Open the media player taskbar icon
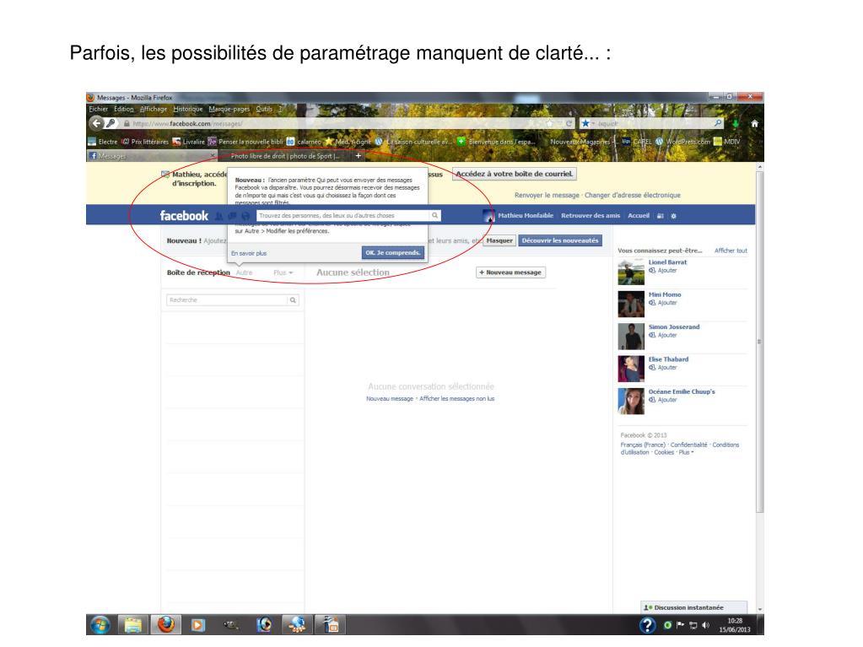863x647 pixels. pyautogui.click(x=197, y=625)
